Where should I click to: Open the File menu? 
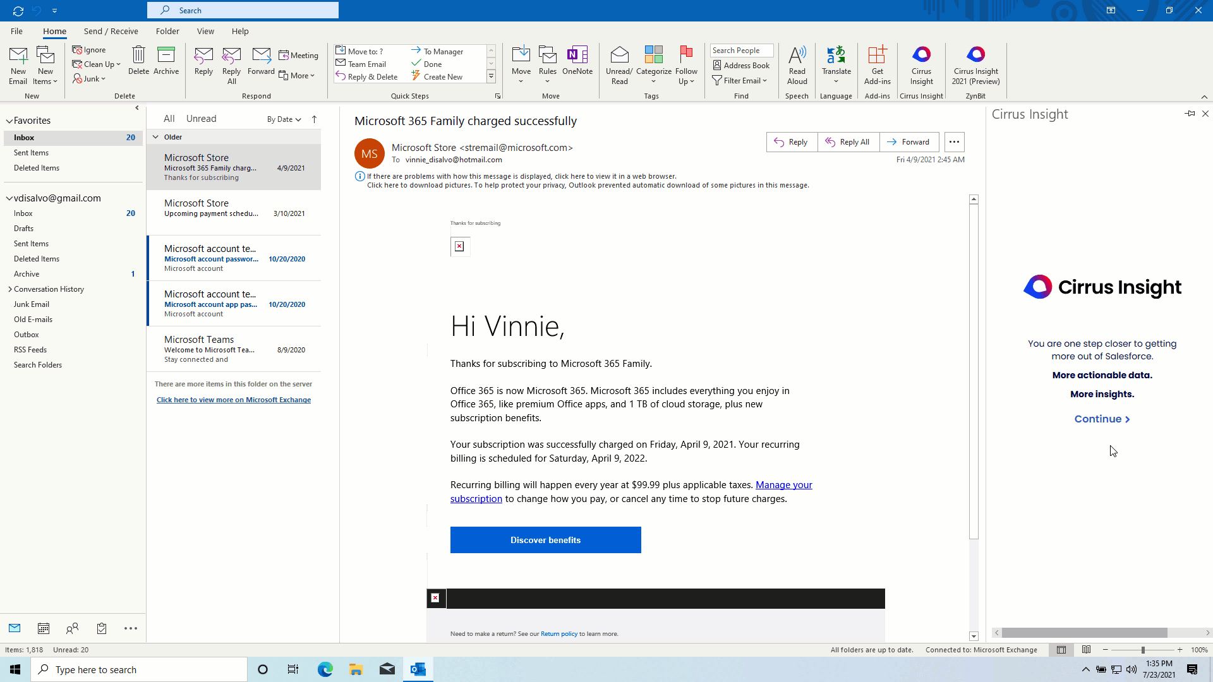(x=16, y=31)
